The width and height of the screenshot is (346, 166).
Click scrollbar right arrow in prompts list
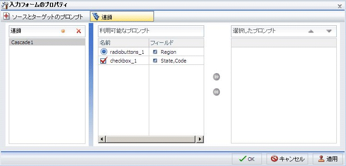pyautogui.click(x=200, y=139)
